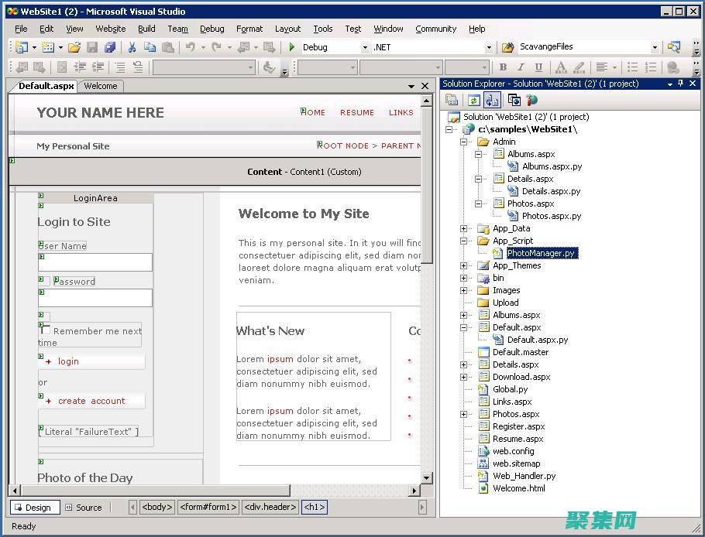Expand the App_Data folder node
Viewport: 705px width, 537px height.
(x=464, y=228)
